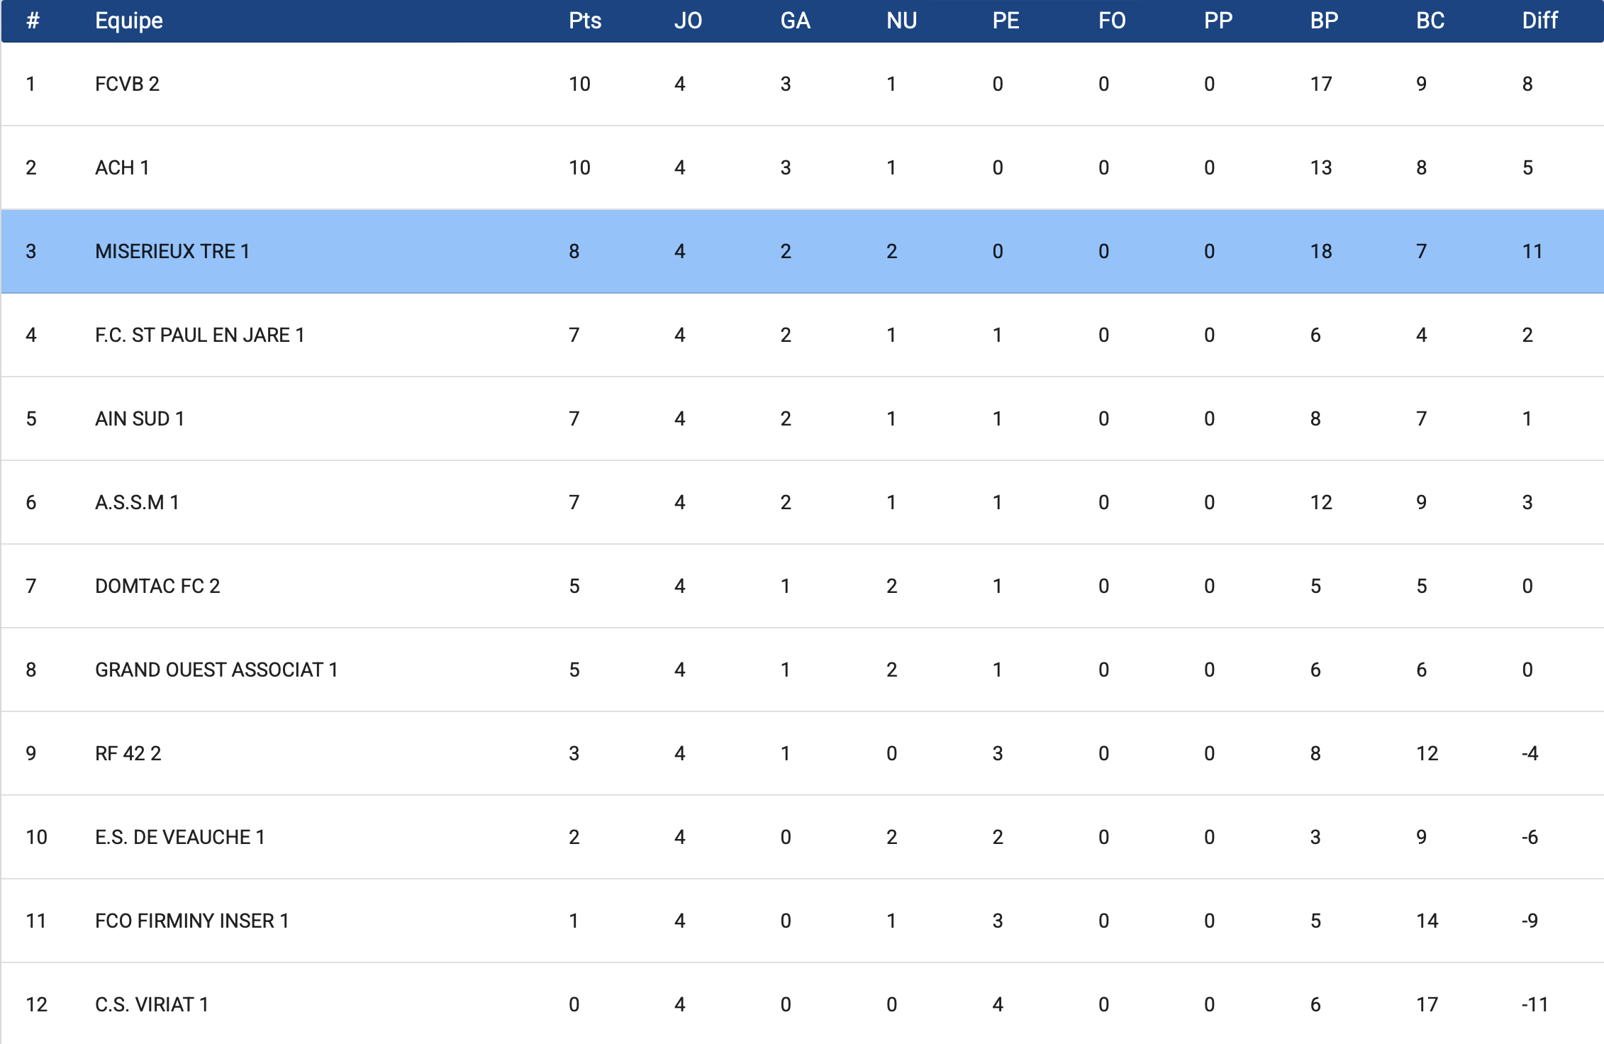The height and width of the screenshot is (1044, 1604).
Task: Click the # rank column header
Action: pyautogui.click(x=33, y=21)
